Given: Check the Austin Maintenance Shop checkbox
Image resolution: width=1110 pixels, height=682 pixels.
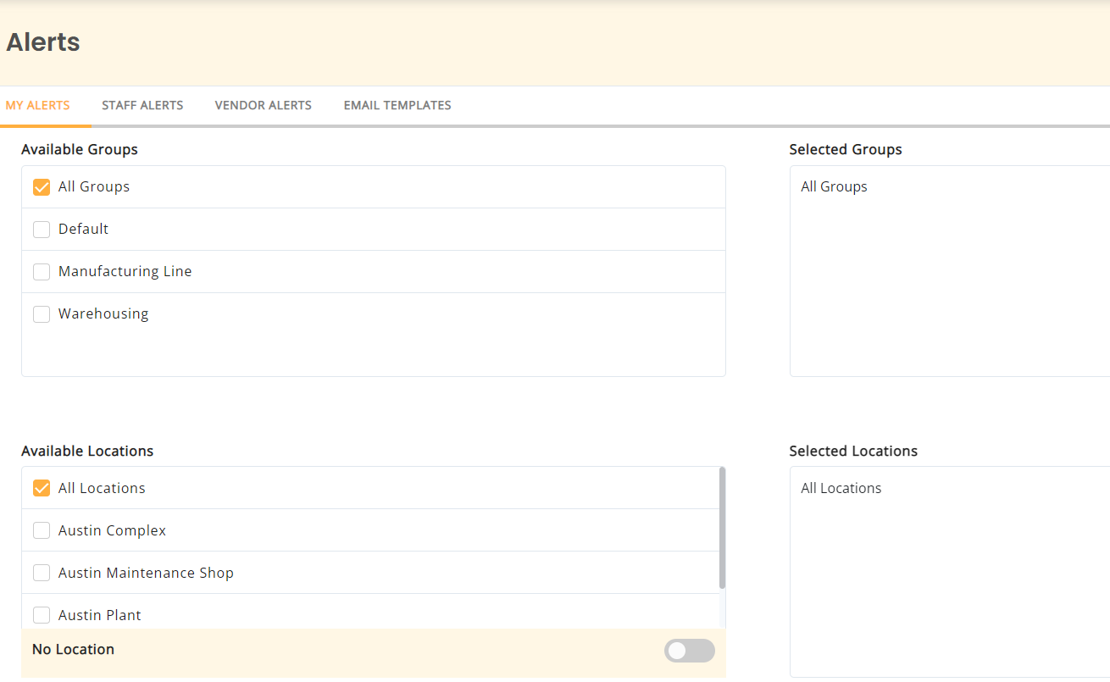Looking at the screenshot, I should (42, 572).
